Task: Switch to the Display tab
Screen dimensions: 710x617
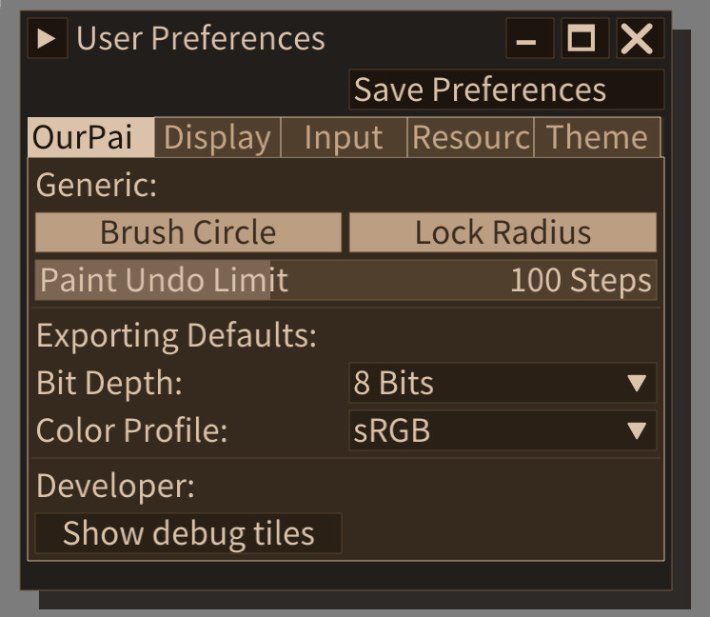Action: click(x=217, y=137)
